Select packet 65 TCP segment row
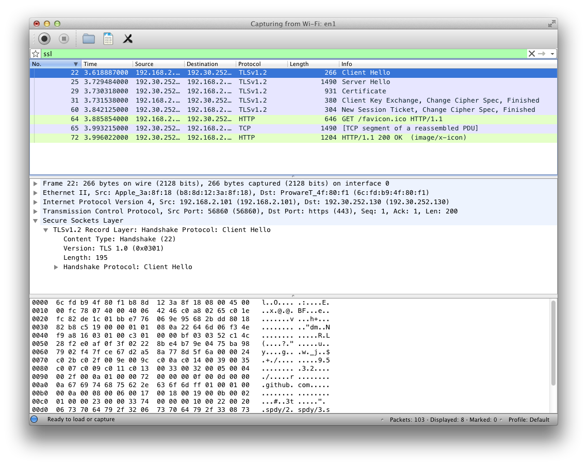 coord(293,128)
